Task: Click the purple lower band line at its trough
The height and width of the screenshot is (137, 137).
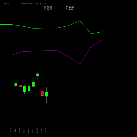Action: tap(80, 64)
